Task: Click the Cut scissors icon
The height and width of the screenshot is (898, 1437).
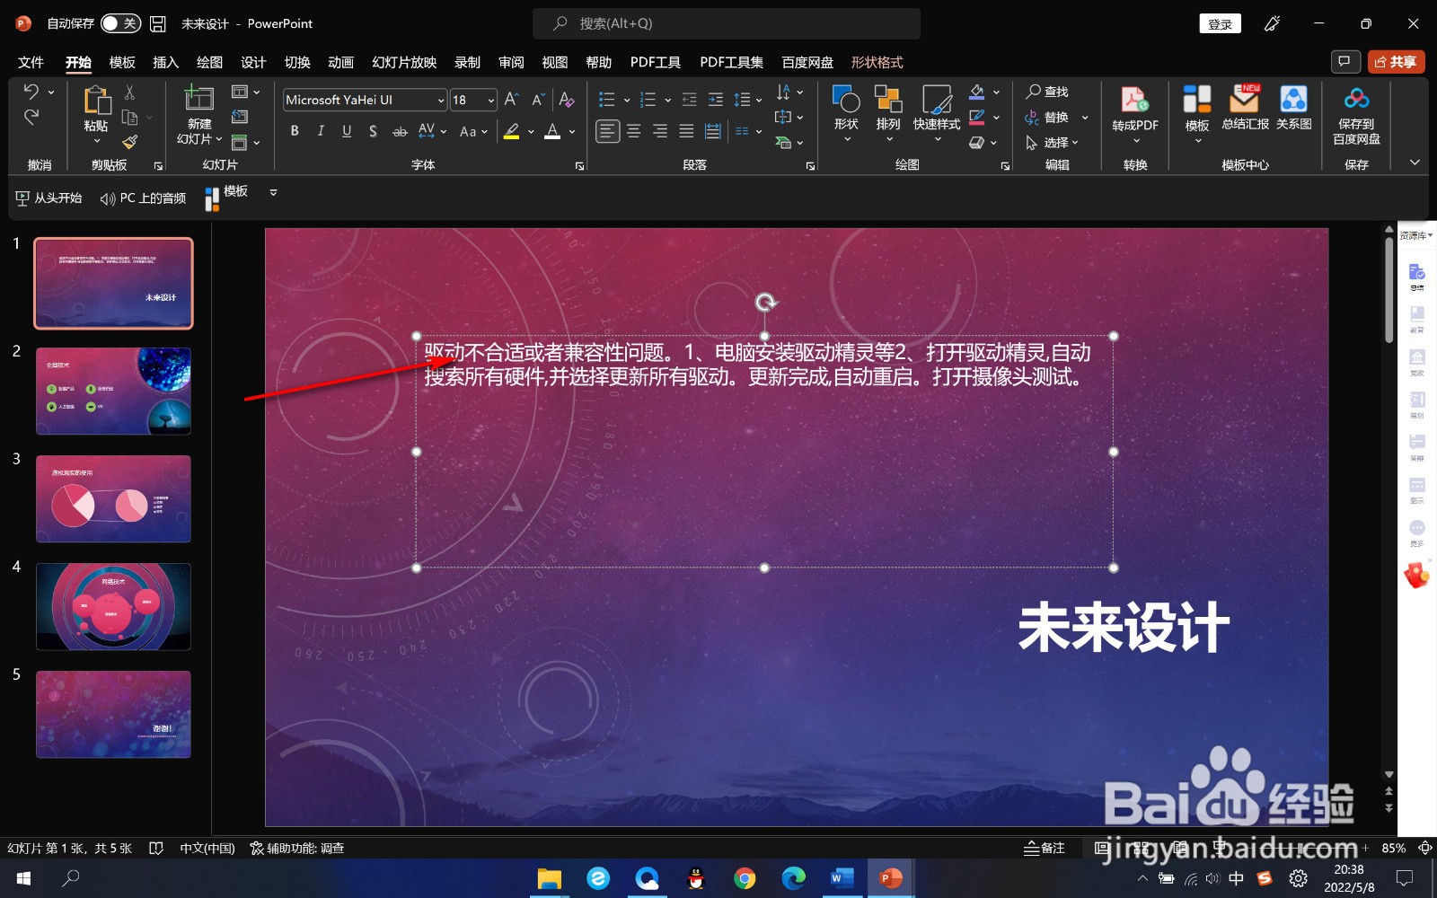Action: (x=129, y=92)
